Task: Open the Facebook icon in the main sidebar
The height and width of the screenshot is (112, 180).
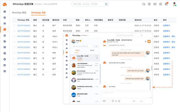Action: (x=5, y=53)
